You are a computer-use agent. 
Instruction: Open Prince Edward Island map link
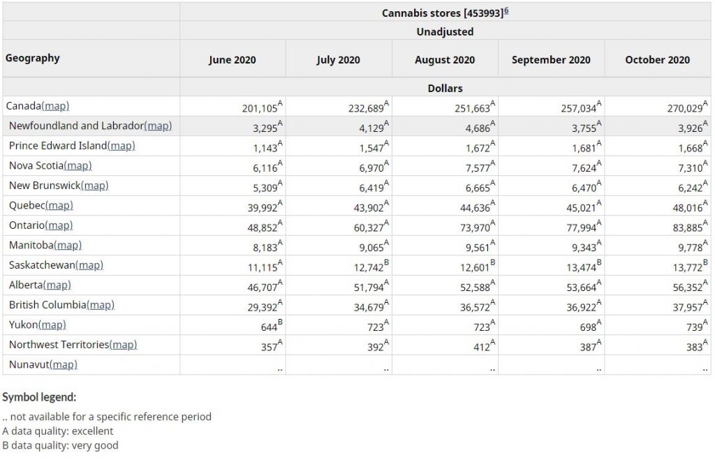click(x=121, y=146)
